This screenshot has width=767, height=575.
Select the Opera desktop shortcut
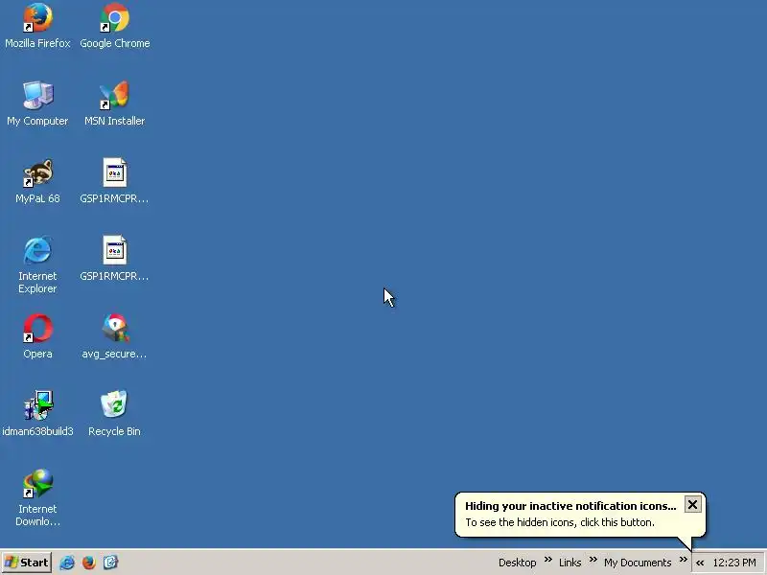(x=37, y=336)
